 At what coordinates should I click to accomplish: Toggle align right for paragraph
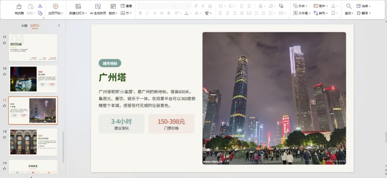pos(235,13)
